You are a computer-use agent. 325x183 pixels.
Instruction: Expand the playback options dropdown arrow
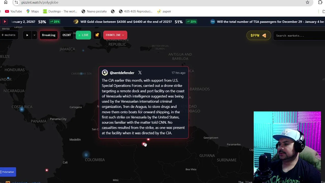(x=34, y=35)
